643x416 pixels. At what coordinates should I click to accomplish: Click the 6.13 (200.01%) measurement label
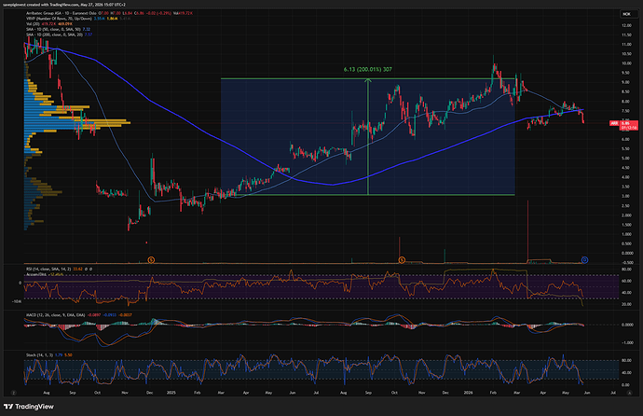point(368,69)
